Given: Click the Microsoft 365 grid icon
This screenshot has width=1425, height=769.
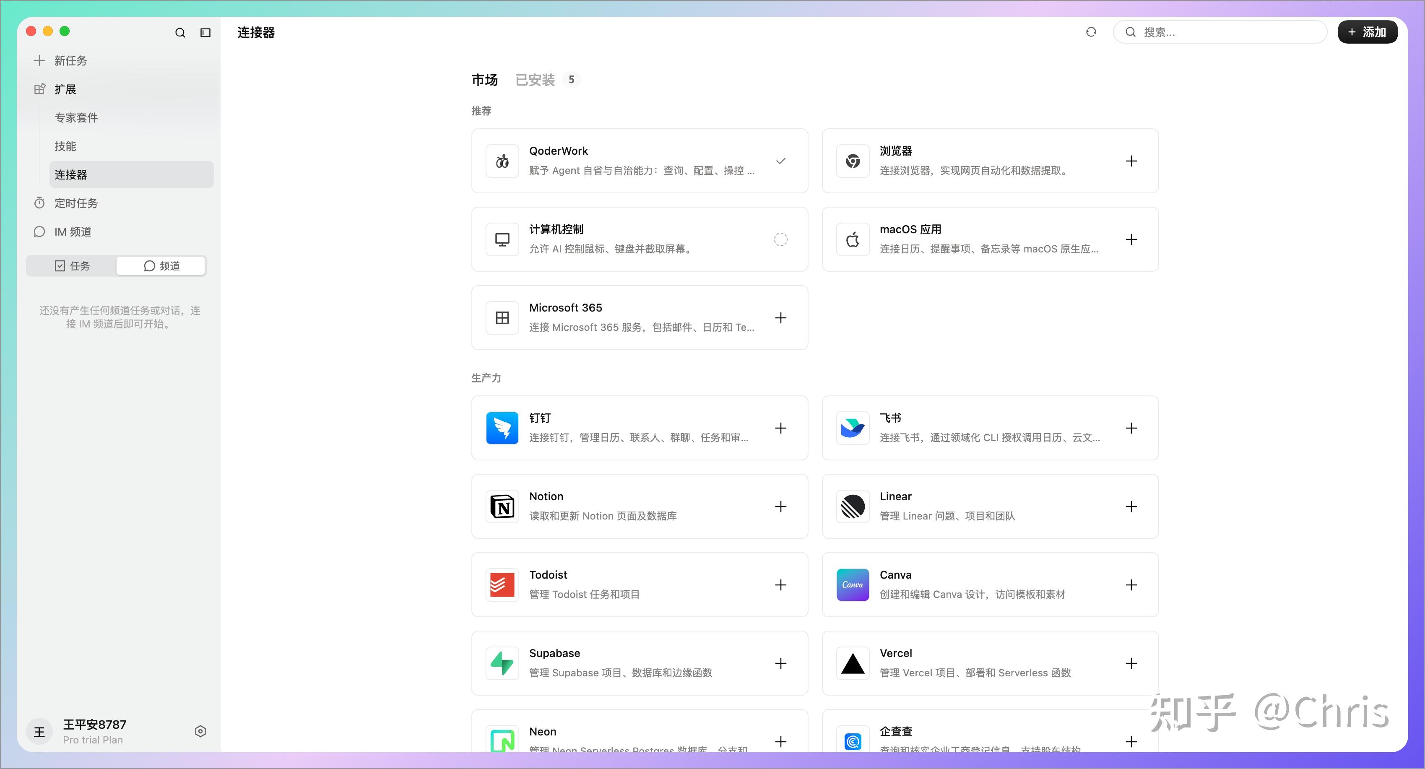Looking at the screenshot, I should 502,317.
